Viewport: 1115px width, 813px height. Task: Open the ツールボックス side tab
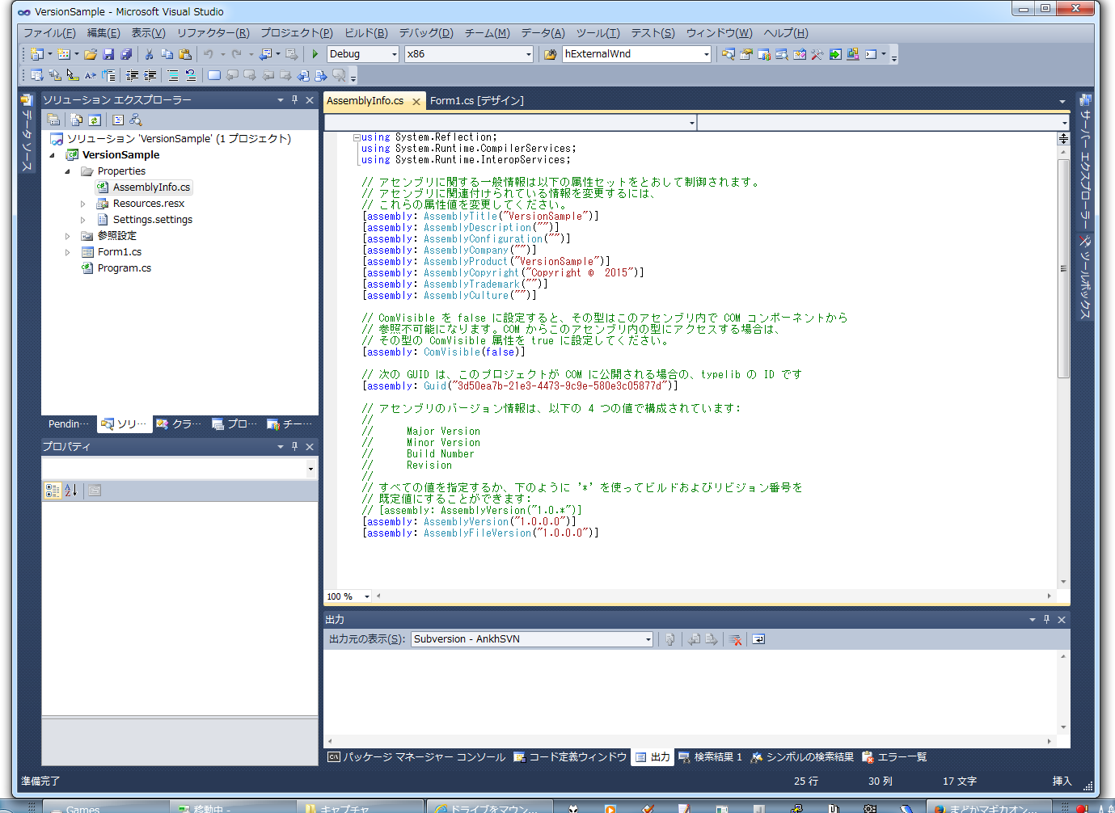[1085, 277]
